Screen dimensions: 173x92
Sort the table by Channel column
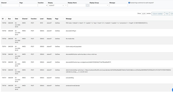point(26,19)
